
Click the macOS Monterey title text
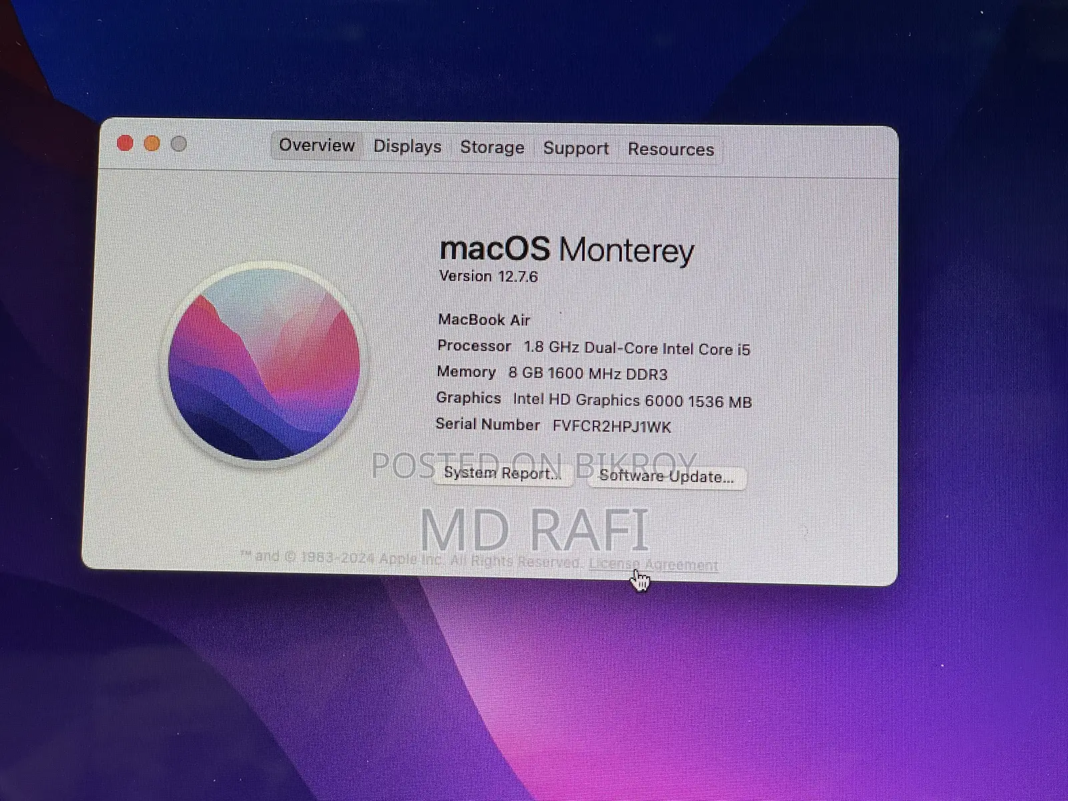pos(567,250)
